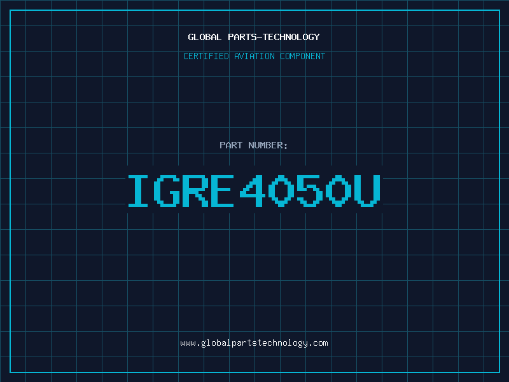Screen dimensions: 509x382
Task: Click the PART NUMBER: label
Action: [254, 145]
